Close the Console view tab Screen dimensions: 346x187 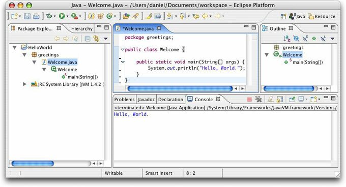click(x=218, y=99)
